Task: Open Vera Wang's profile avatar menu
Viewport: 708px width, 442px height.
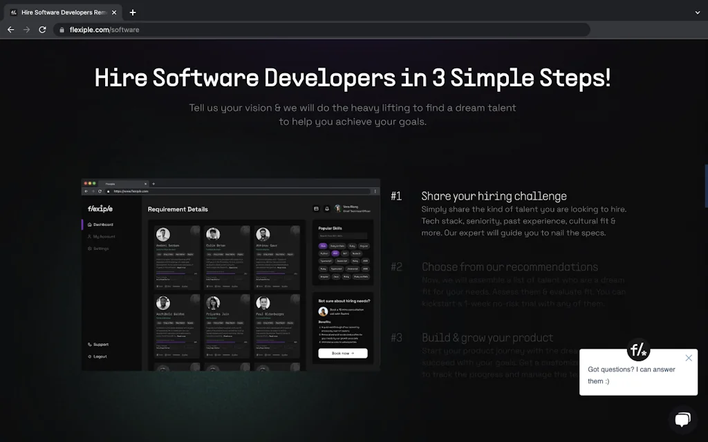Action: click(x=338, y=209)
